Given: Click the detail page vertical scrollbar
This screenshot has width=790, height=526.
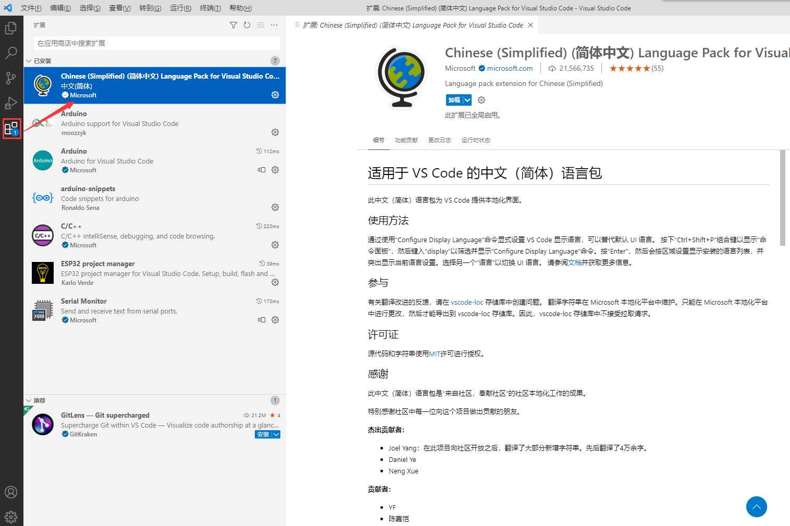Looking at the screenshot, I should (x=782, y=197).
